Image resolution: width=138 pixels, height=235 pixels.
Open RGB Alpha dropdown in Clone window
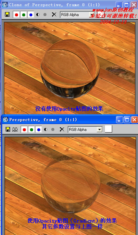point(77,15)
